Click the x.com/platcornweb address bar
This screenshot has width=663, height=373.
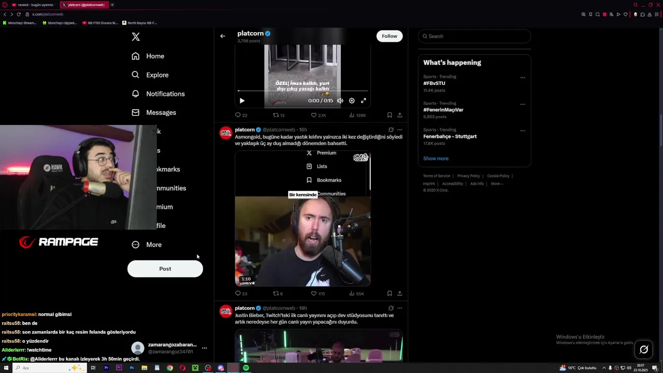coord(48,14)
